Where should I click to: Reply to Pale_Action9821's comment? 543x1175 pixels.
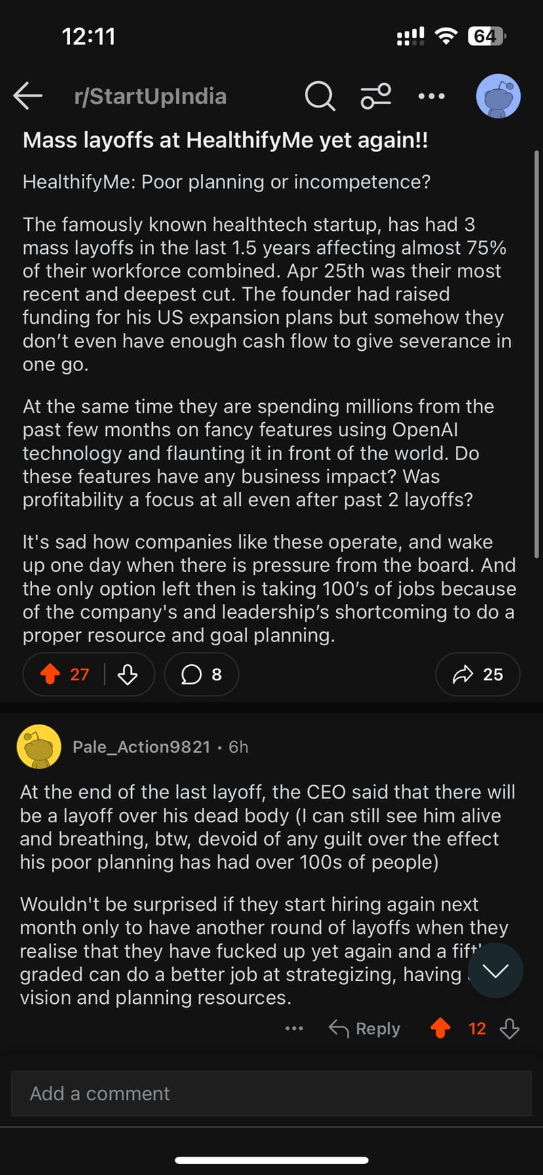[365, 1028]
